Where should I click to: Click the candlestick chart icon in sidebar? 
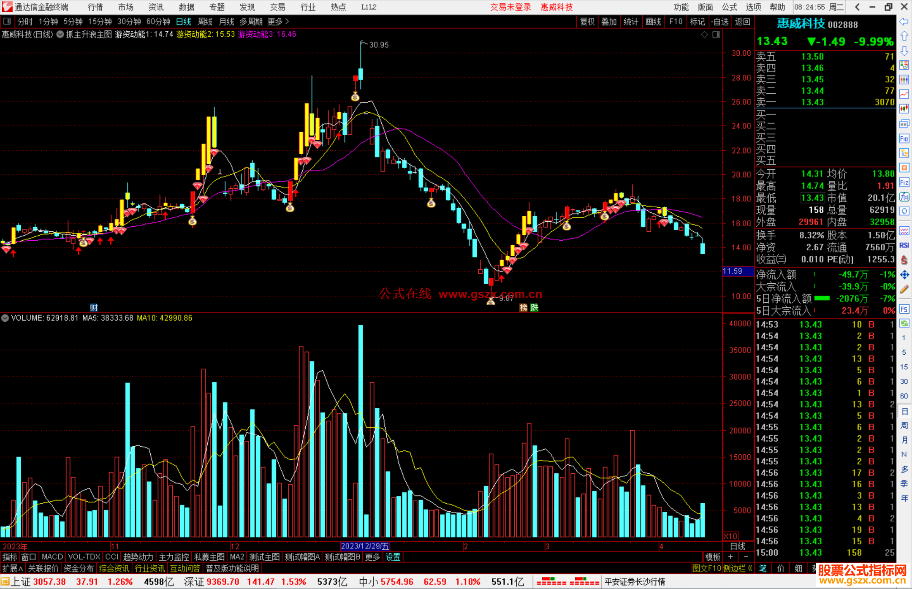pyautogui.click(x=904, y=109)
